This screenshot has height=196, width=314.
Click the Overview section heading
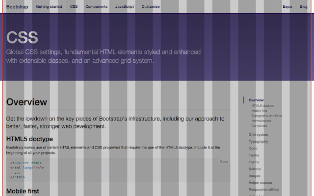[x=26, y=102]
